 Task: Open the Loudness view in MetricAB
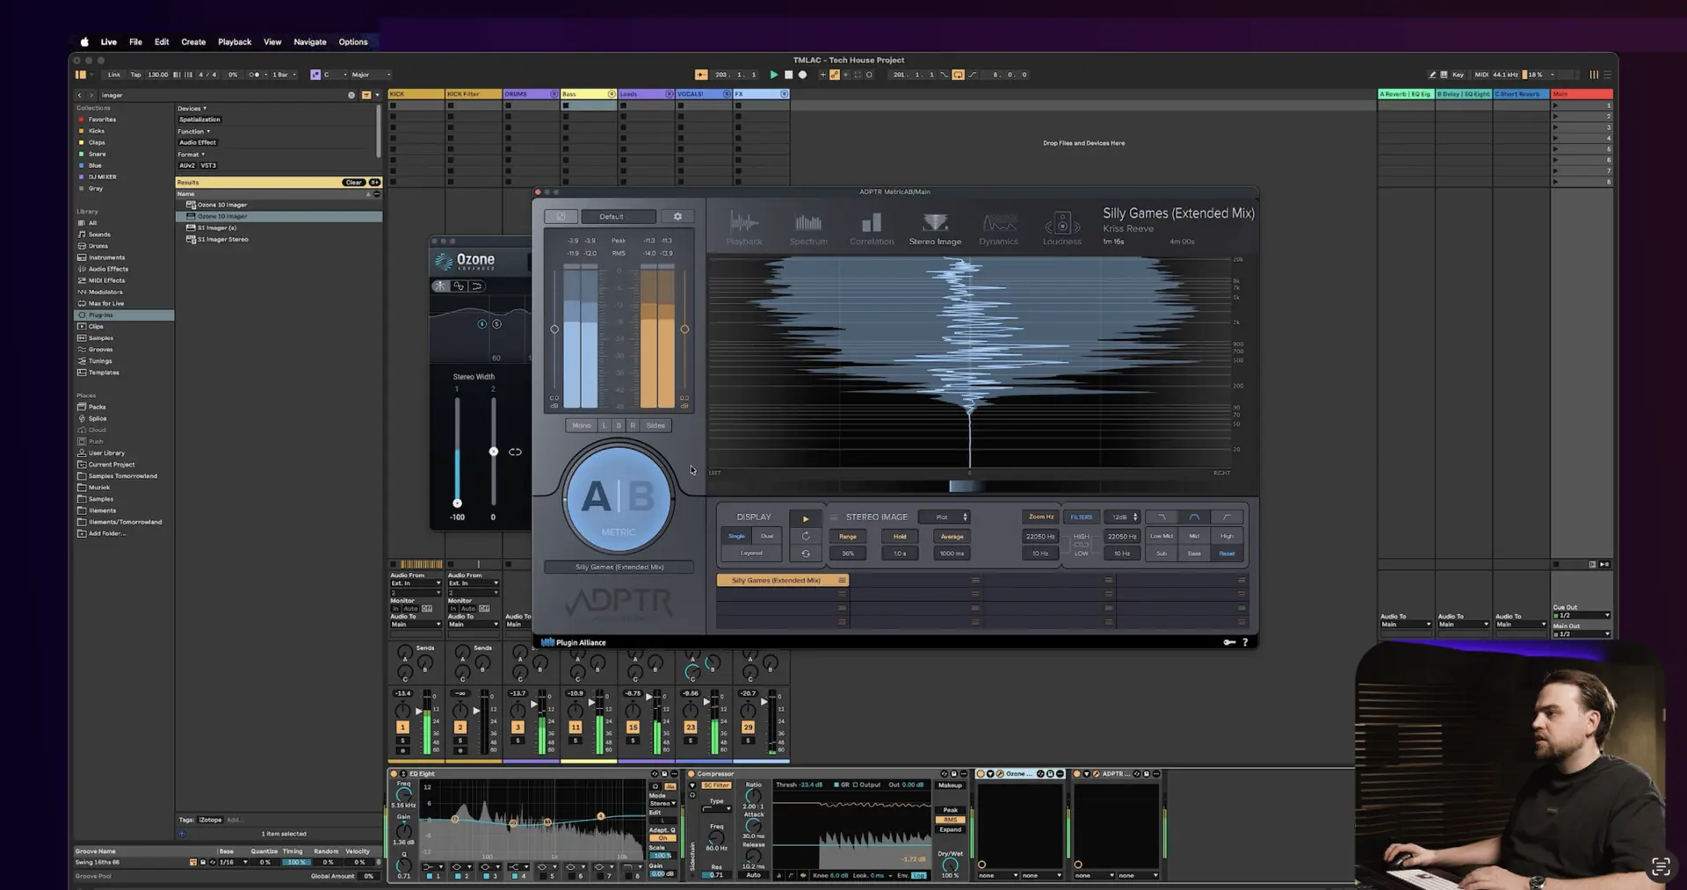coord(1062,228)
